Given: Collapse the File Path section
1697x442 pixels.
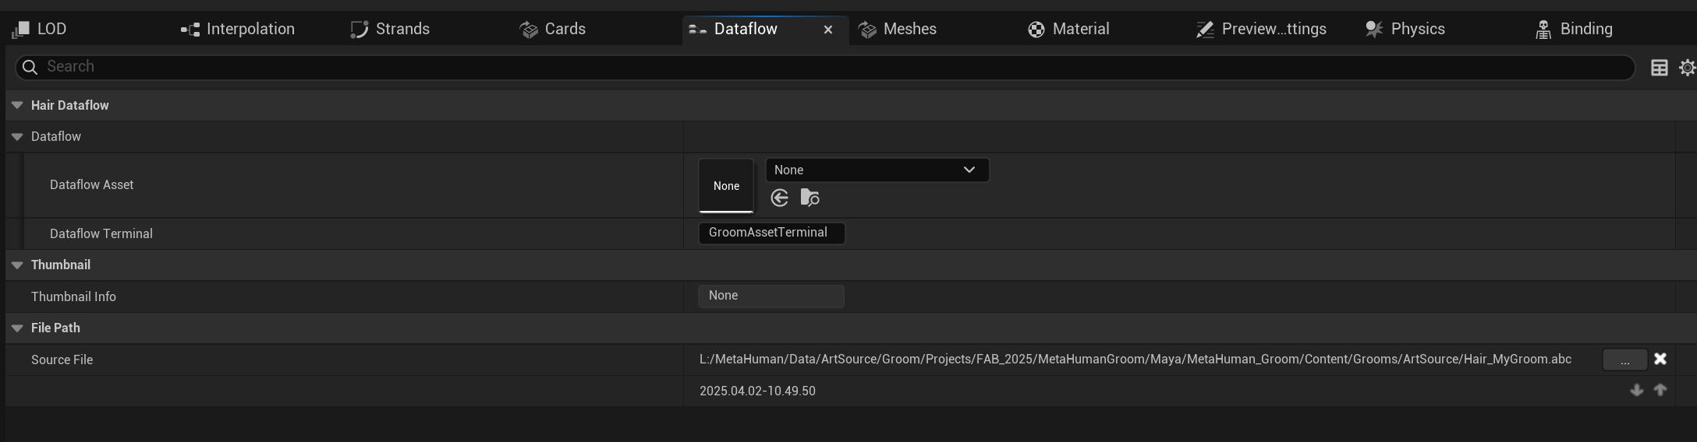Looking at the screenshot, I should click(x=17, y=328).
